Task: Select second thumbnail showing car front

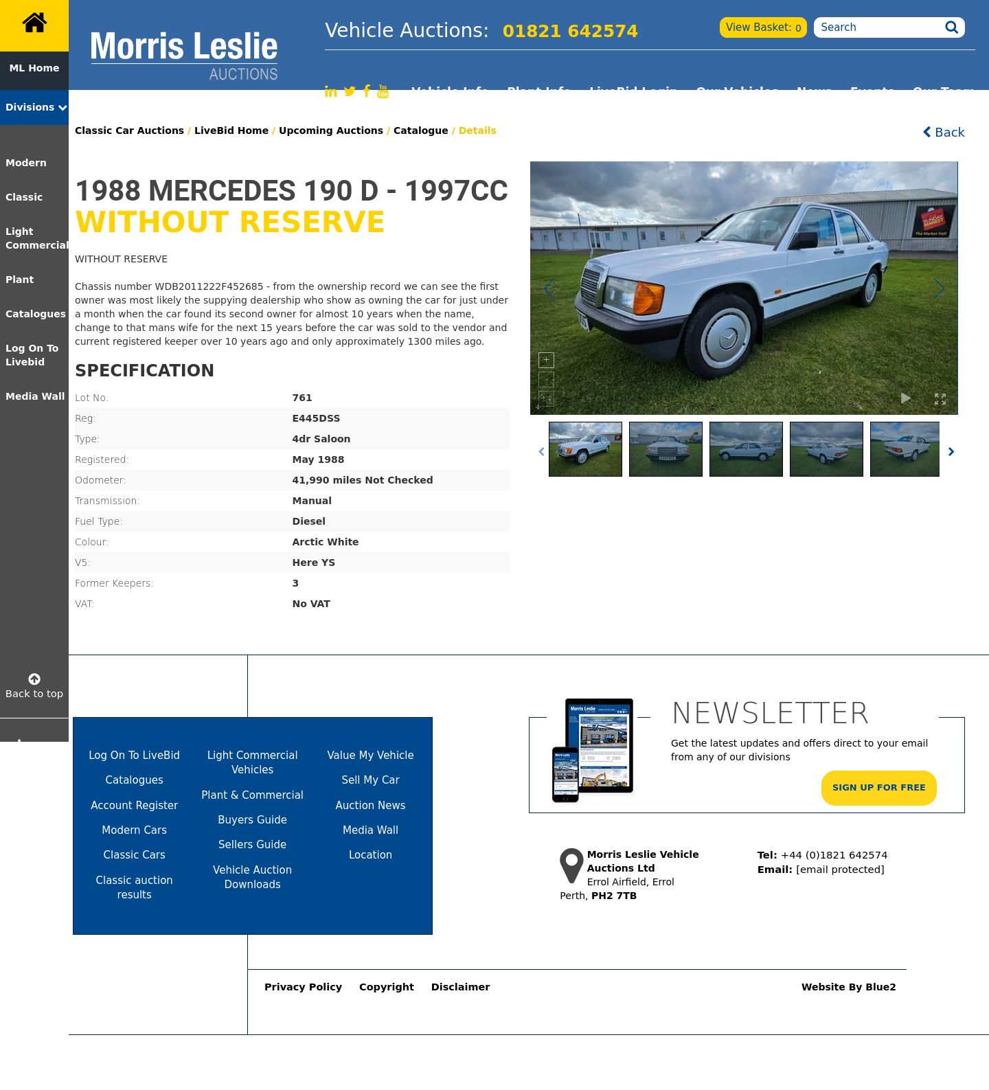Action: (666, 449)
